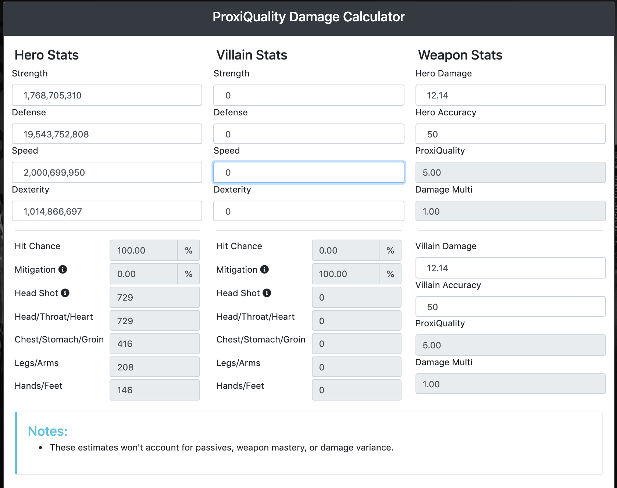The image size is (617, 488).
Task: Focus the Hero Accuracy input field
Action: 510,134
